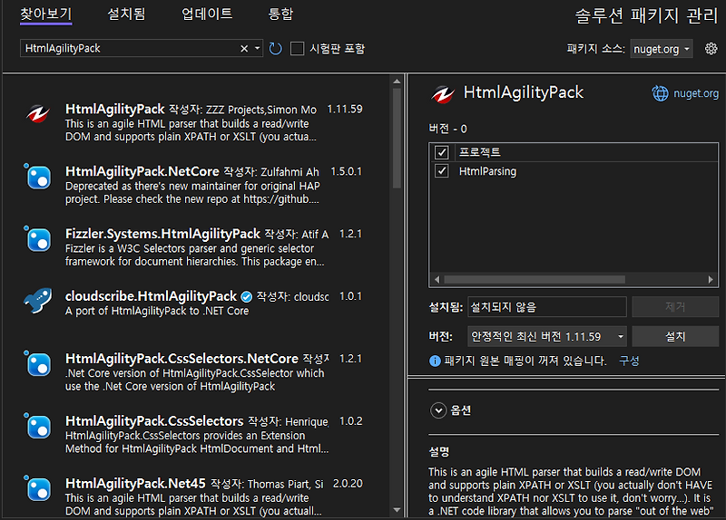Open the 구성 configure link

click(x=629, y=361)
